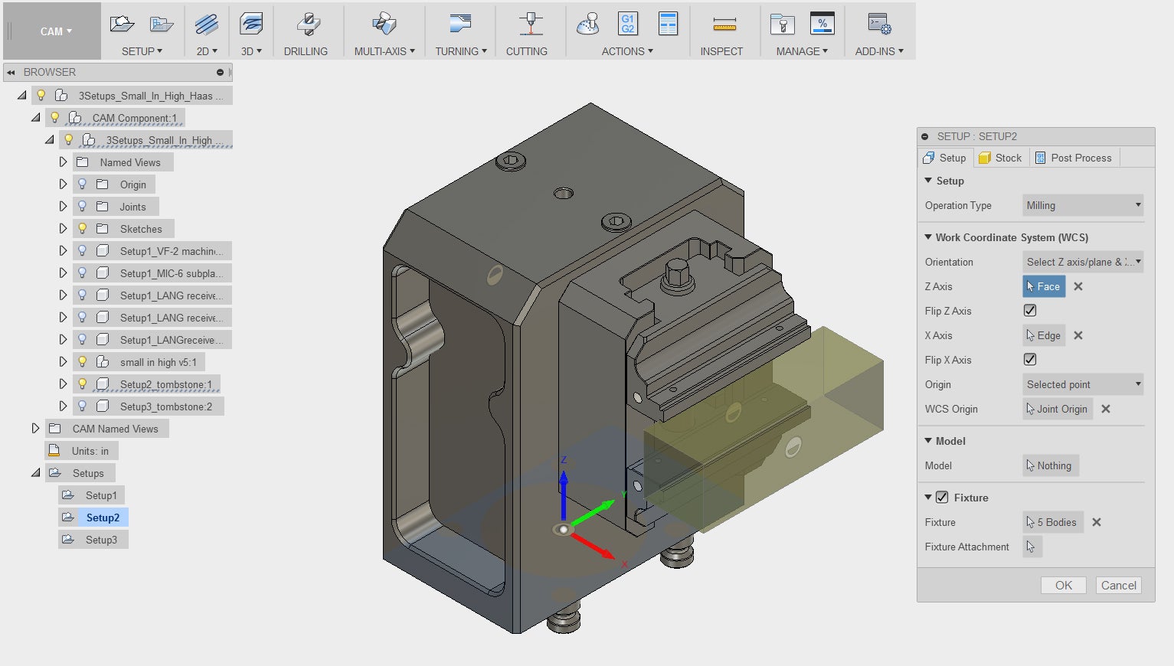The image size is (1174, 666).
Task: Open the Operation Type Milling dropdown
Action: coord(1083,205)
